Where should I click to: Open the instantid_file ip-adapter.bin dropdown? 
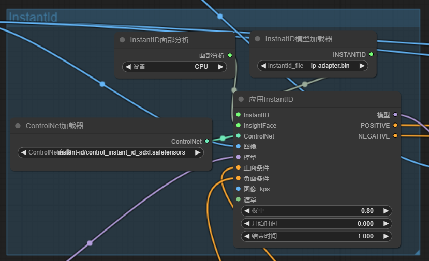pyautogui.click(x=313, y=66)
